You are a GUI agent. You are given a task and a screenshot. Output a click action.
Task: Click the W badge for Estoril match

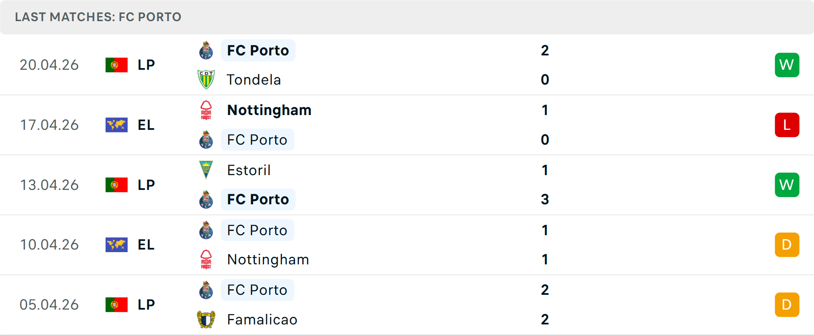coord(787,185)
